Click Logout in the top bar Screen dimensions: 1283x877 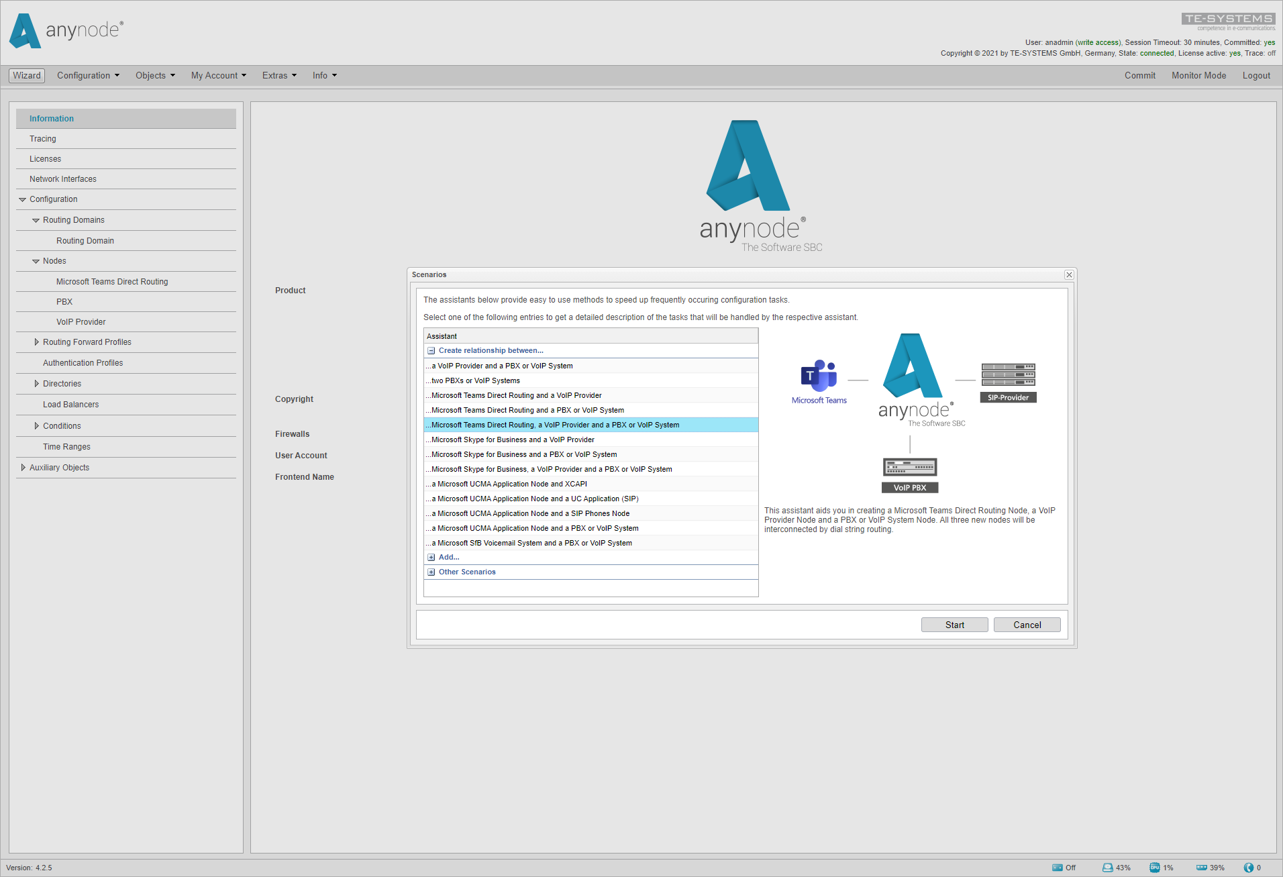point(1256,75)
